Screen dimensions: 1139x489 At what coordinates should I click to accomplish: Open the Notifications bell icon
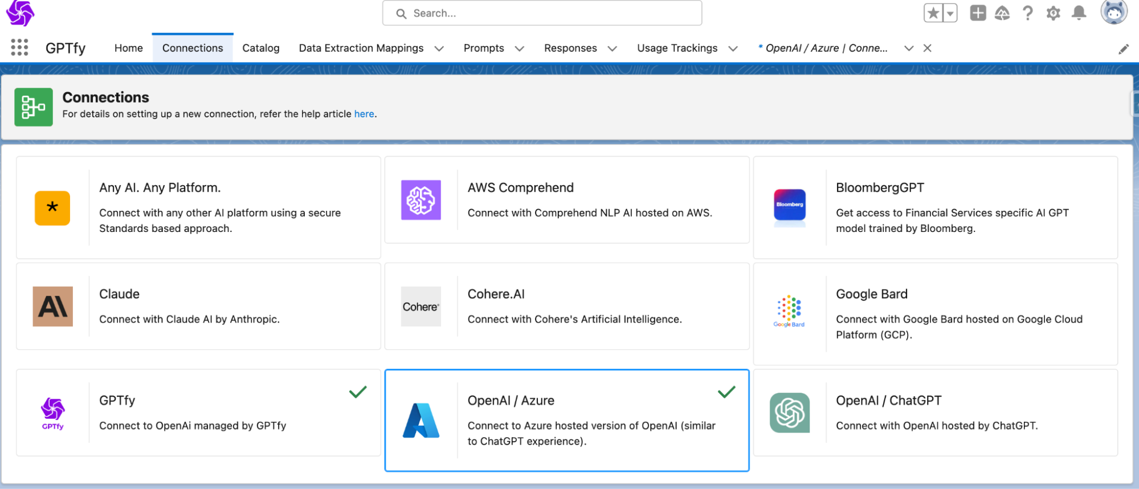click(1079, 13)
